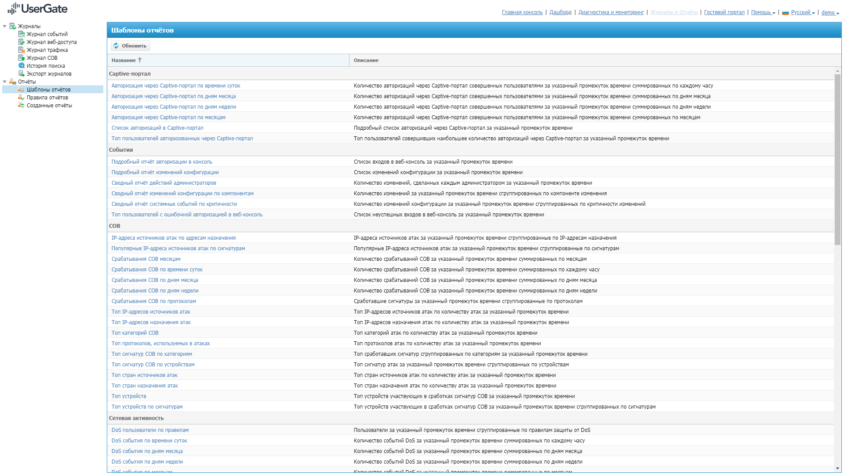Open Диагностика и мониторинг section
This screenshot has height=475, width=844.
point(611,12)
